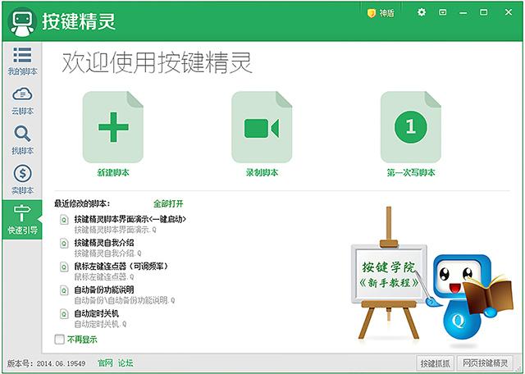Viewport: 525px width, 374px height.
Task: Open the 第一次写脚本 tutorial icon
Action: (411, 127)
